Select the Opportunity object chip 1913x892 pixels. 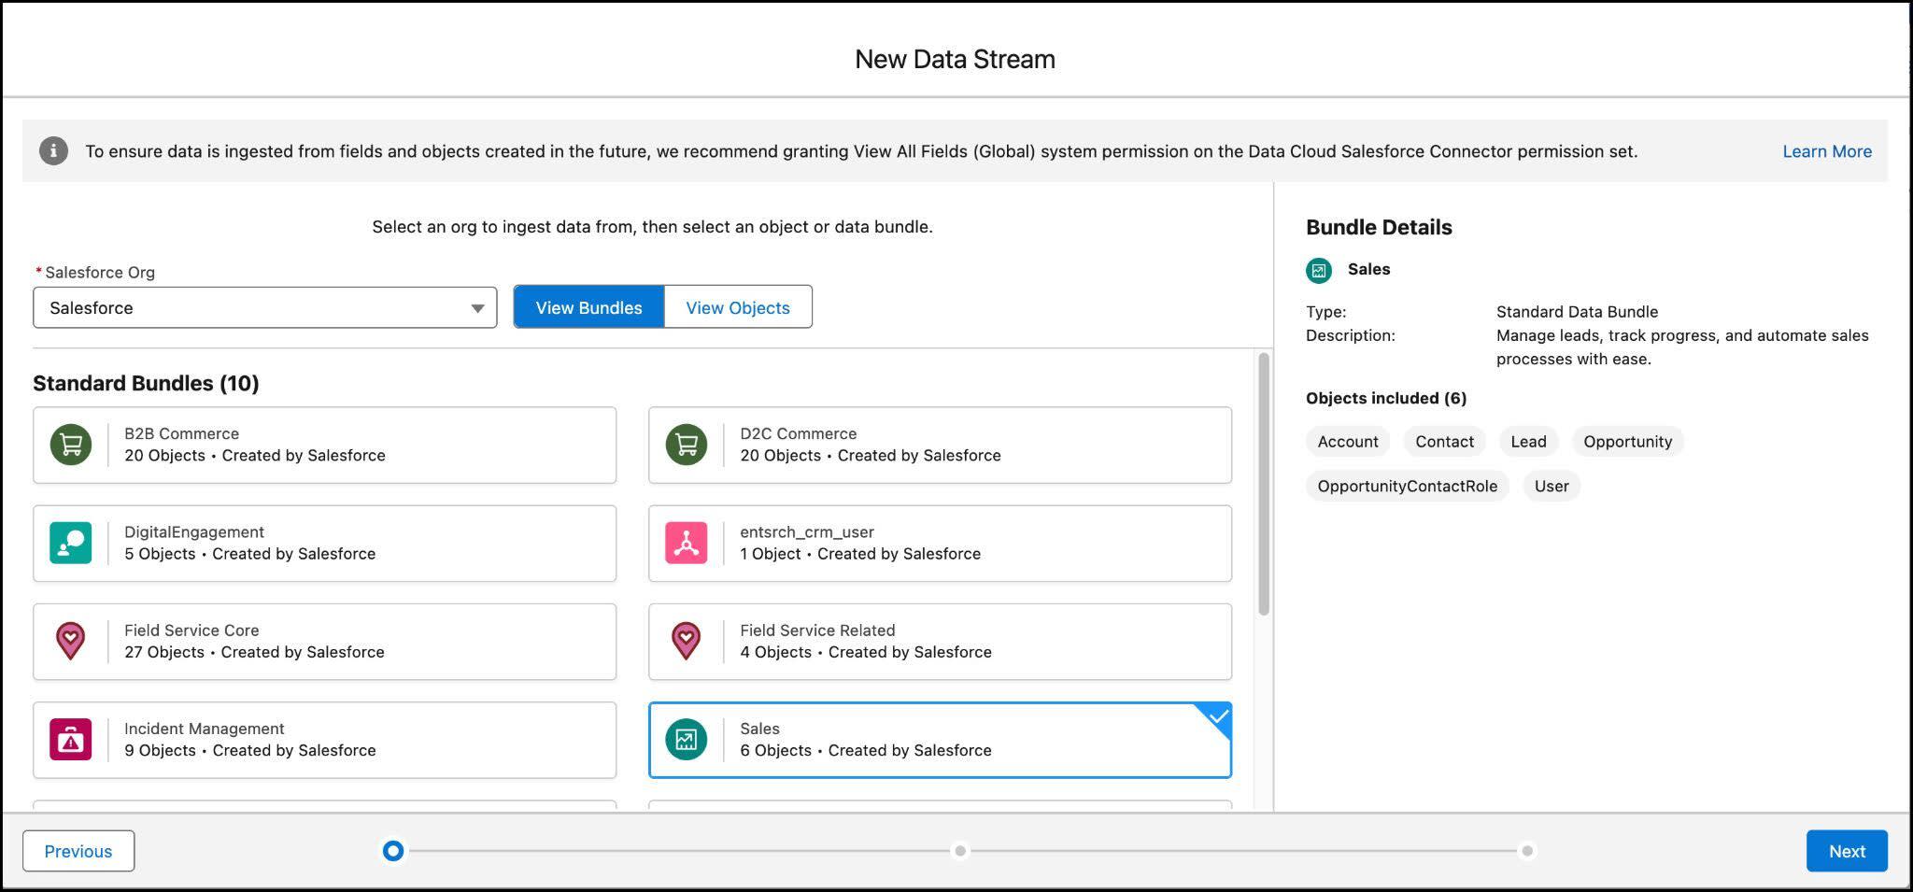point(1627,441)
